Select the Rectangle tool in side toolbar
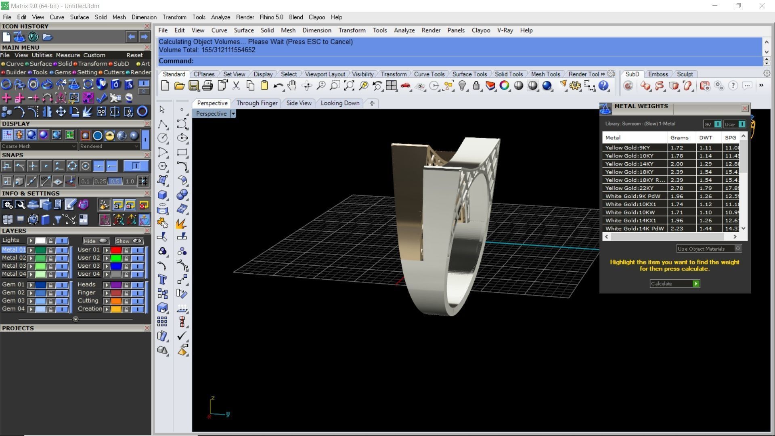Screen dimensions: 775x436 [x=182, y=152]
